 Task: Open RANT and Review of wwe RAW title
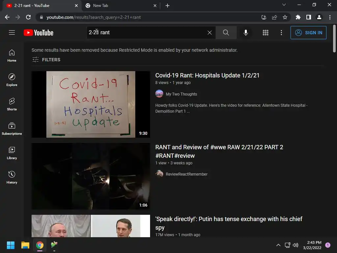(x=219, y=151)
